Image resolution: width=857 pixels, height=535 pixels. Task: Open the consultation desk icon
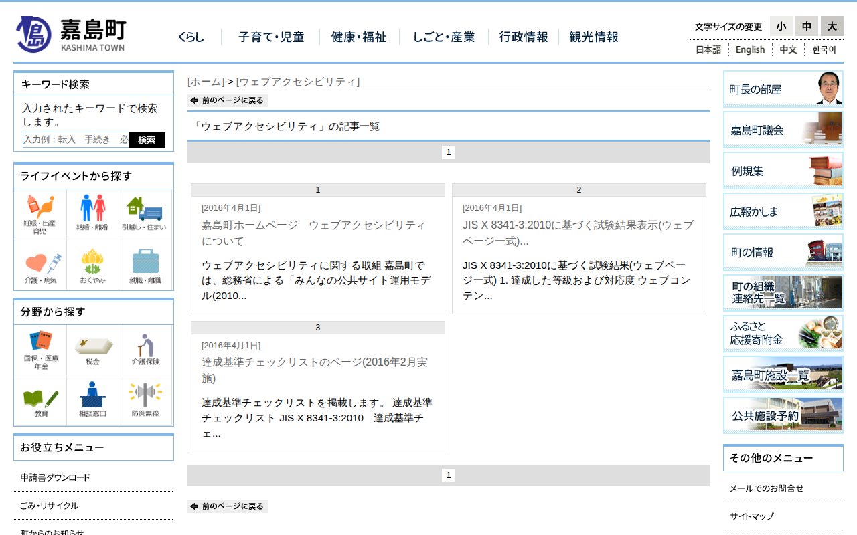93,401
